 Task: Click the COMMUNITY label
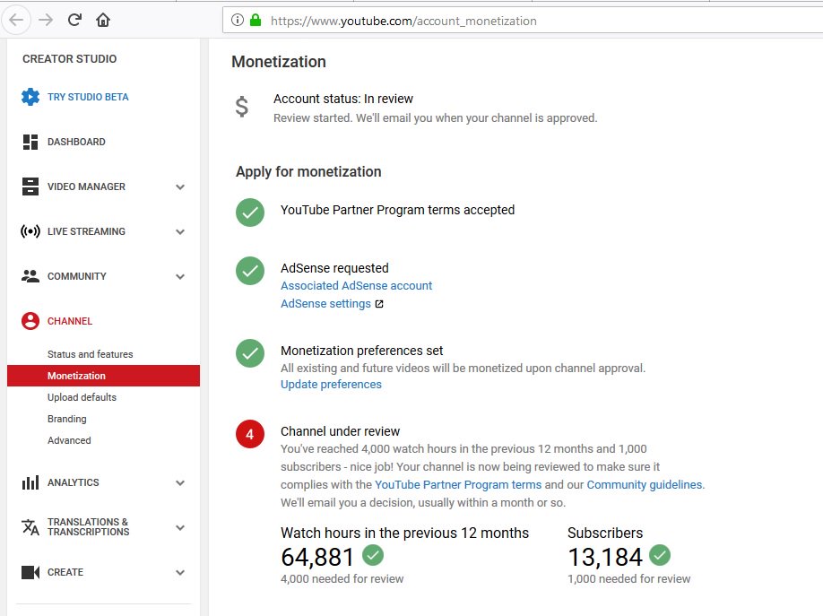(76, 276)
